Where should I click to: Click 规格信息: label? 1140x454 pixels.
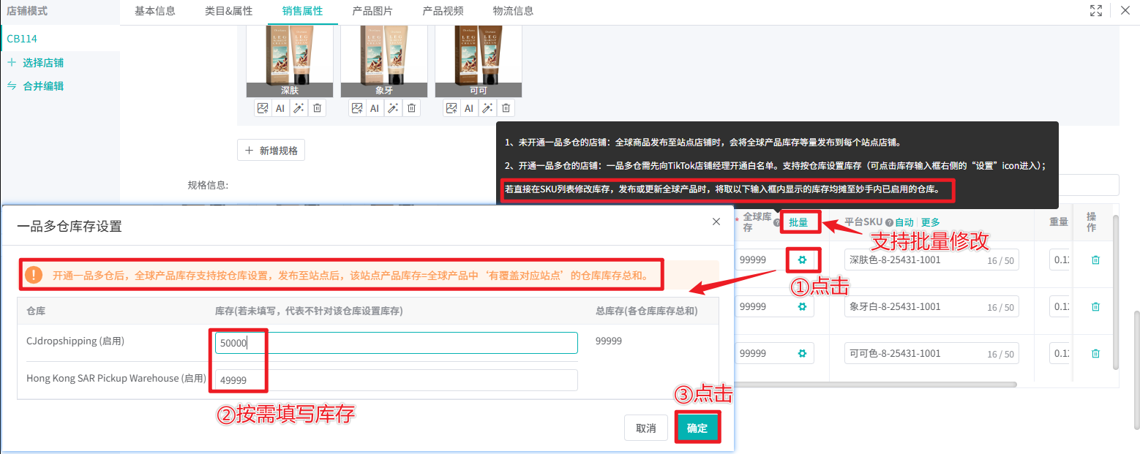209,185
